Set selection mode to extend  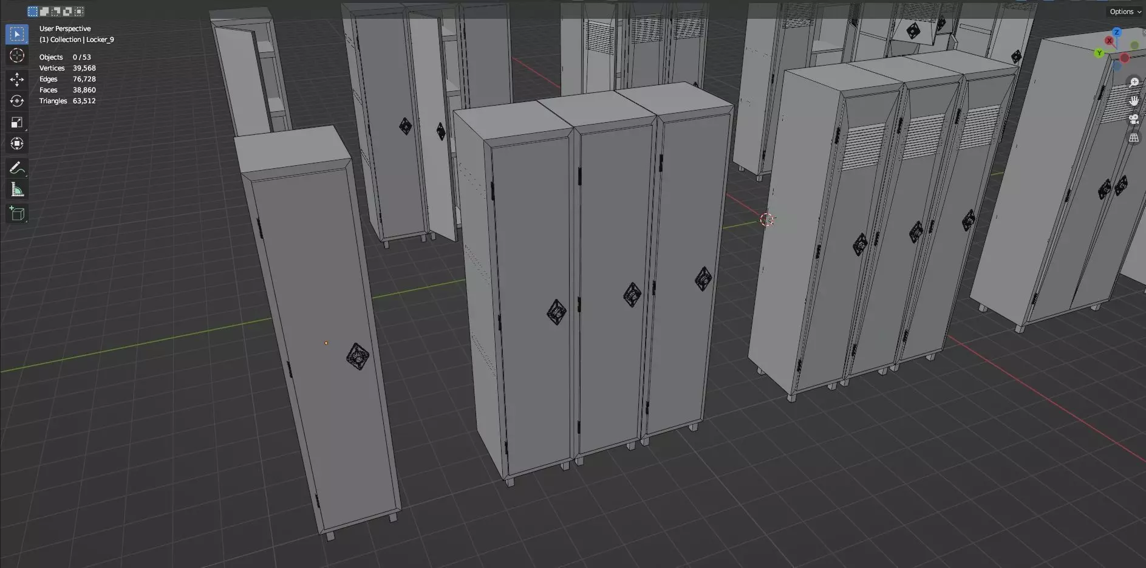coord(44,12)
